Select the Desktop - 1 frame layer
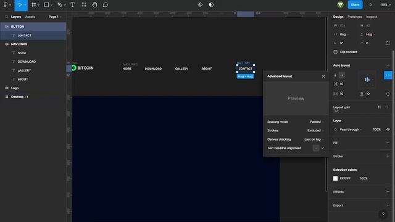This screenshot has width=395, height=222. (x=33, y=97)
